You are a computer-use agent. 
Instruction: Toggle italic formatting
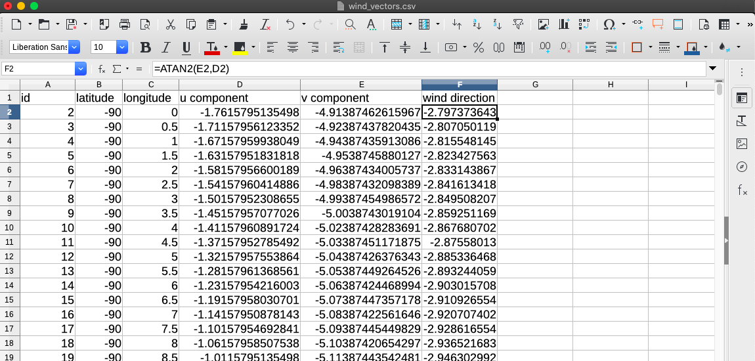click(x=166, y=47)
